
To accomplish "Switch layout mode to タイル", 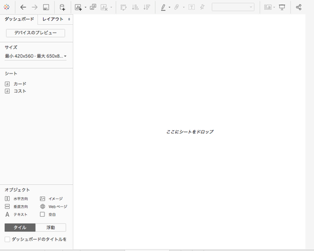I will pos(20,227).
